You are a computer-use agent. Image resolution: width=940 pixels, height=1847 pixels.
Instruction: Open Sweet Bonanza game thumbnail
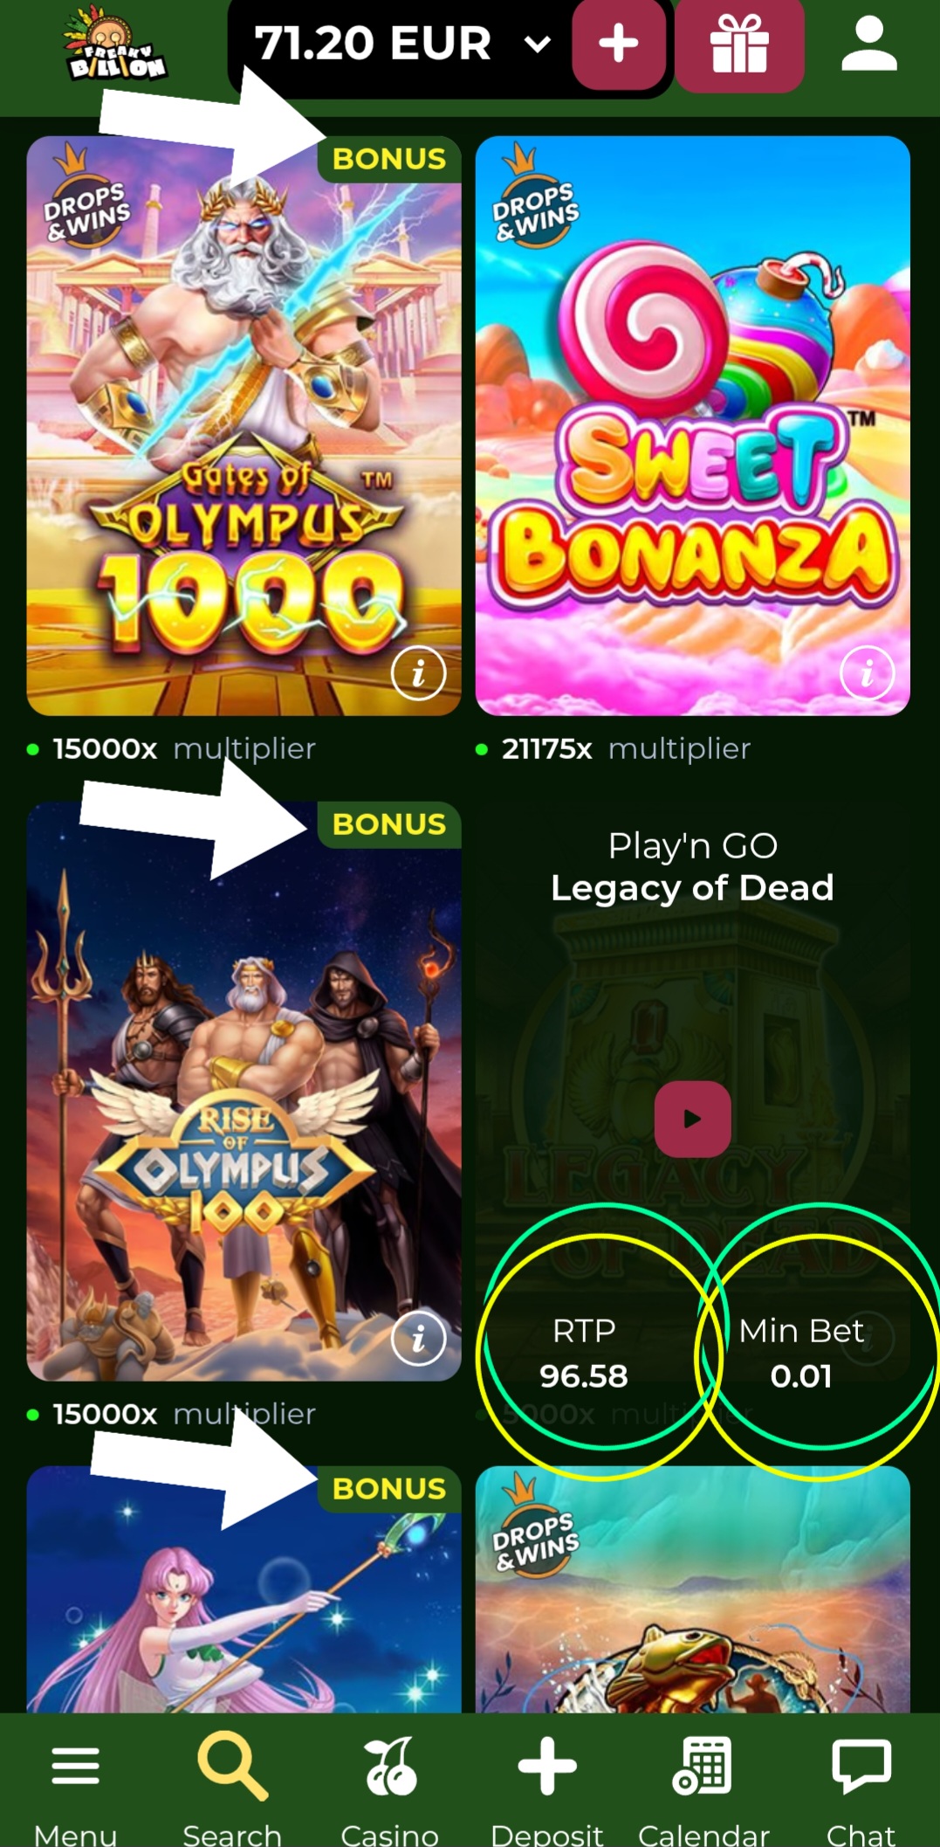(x=693, y=426)
